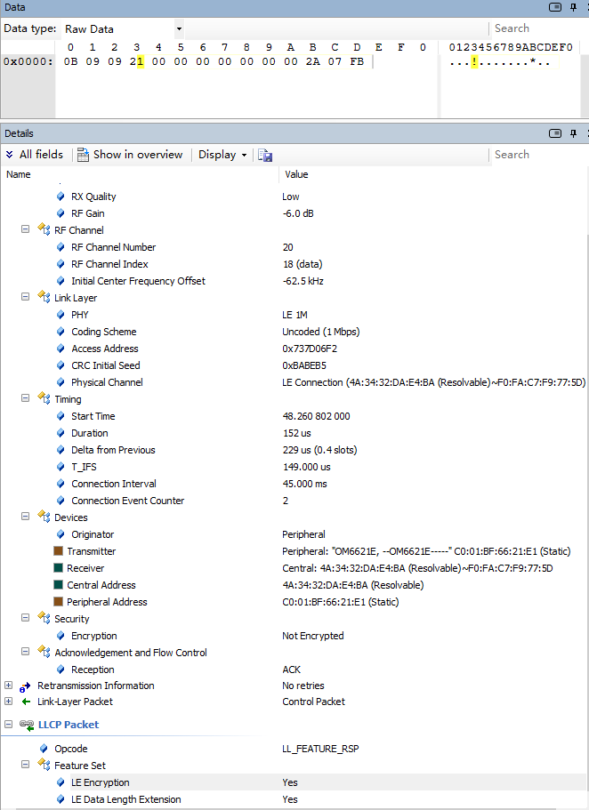The height and width of the screenshot is (810, 589).
Task: Collapse the Devices group
Action: (25, 517)
